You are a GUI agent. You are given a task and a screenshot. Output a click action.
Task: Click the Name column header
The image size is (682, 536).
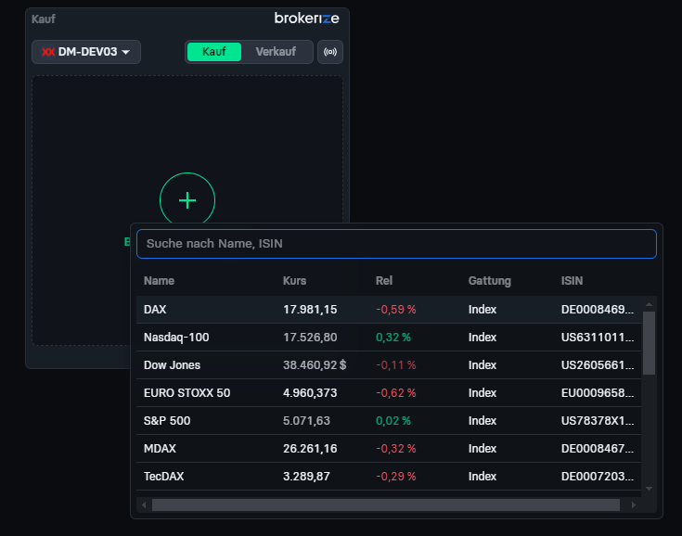(160, 281)
